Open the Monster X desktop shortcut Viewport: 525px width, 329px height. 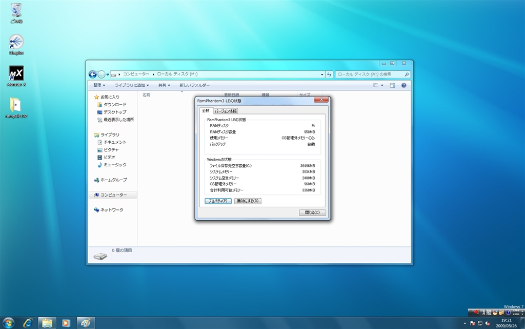pos(16,74)
